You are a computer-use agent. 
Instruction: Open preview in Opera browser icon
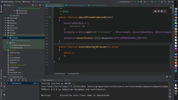[165, 11]
